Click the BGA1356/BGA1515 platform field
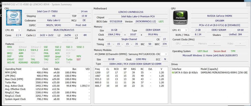The width and height of the screenshot is (251, 106). click(64, 30)
